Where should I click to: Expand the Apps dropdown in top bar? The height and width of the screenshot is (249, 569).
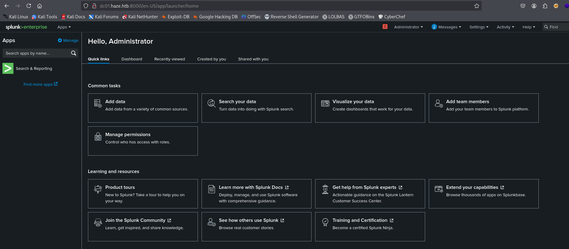(64, 27)
